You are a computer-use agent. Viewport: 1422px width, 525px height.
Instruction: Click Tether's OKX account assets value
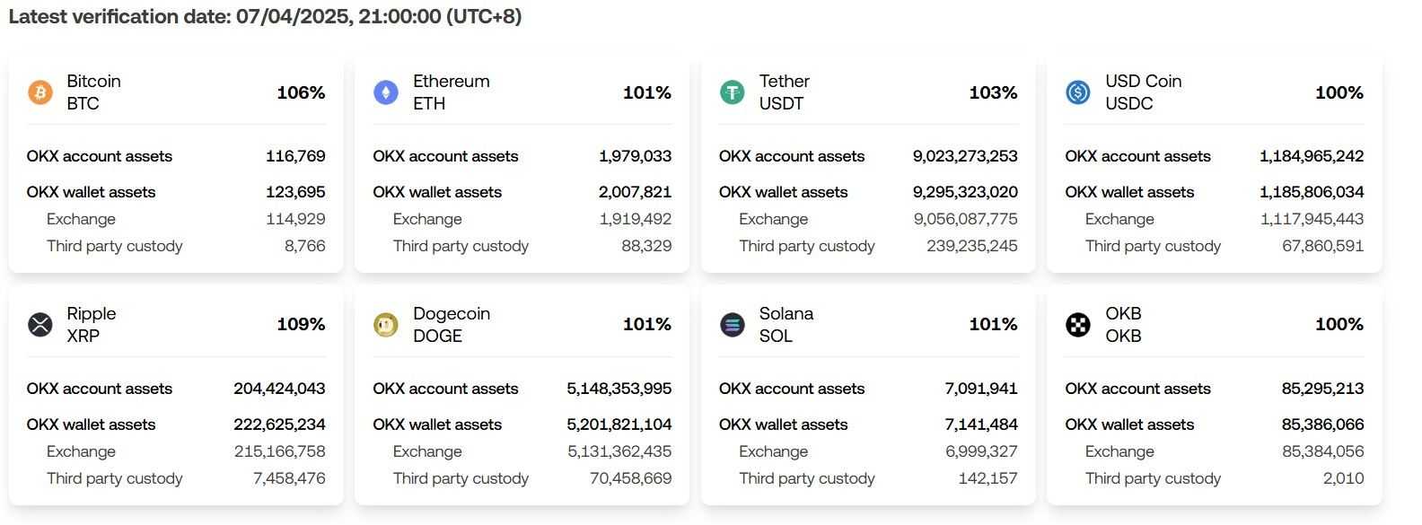tap(965, 156)
